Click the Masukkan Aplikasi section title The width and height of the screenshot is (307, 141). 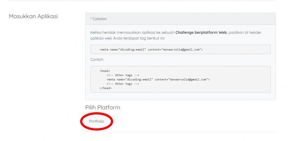pyautogui.click(x=33, y=16)
